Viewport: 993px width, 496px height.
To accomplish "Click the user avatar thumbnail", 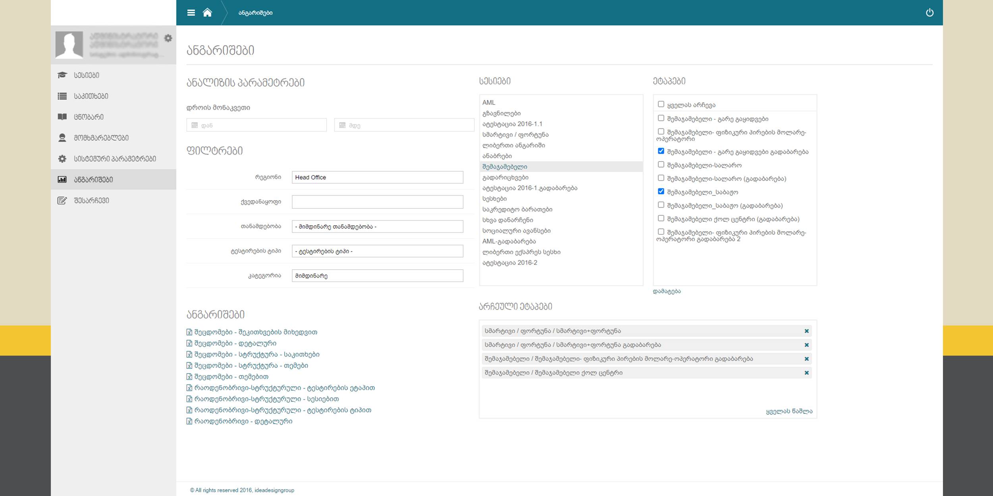I will tap(69, 45).
